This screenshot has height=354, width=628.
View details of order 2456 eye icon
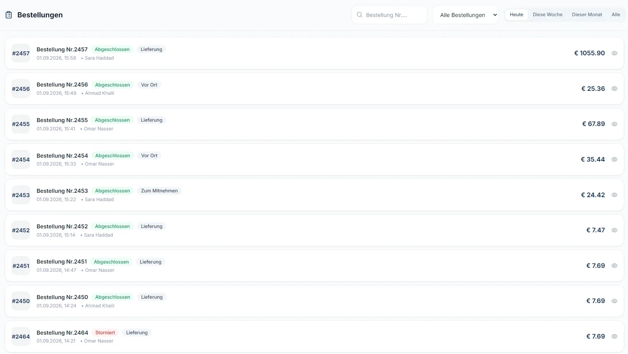click(x=614, y=88)
